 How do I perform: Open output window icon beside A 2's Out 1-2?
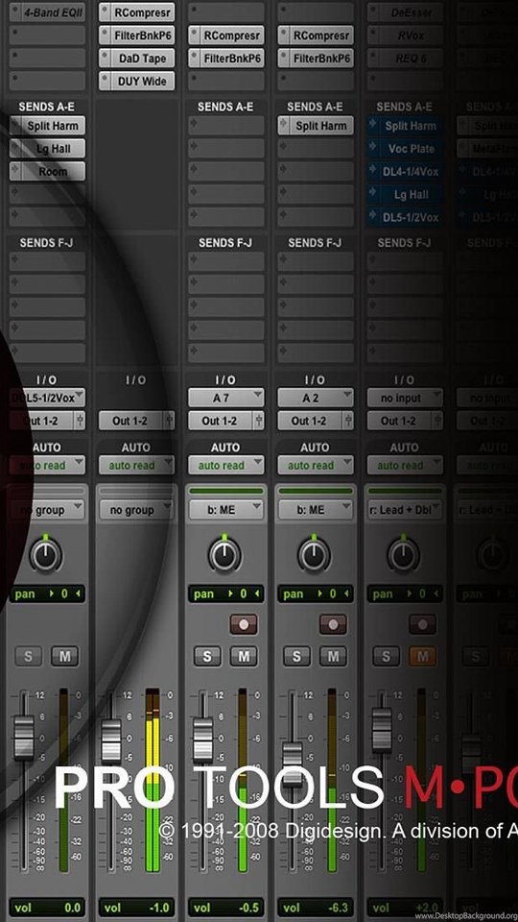coord(349,421)
